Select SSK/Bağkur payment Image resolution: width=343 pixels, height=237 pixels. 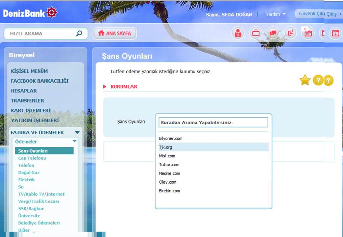(x=31, y=209)
